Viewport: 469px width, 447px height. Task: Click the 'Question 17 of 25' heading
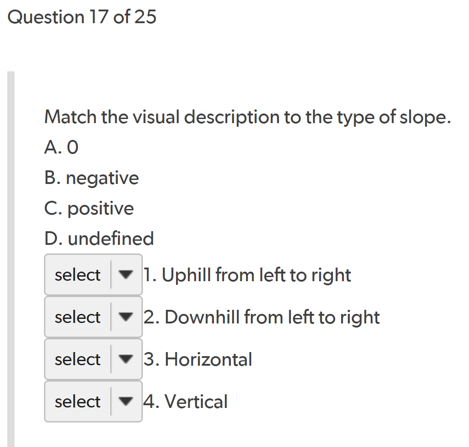click(x=82, y=17)
